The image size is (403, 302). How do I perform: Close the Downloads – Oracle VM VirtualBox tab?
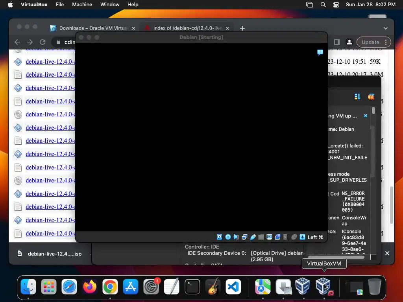click(133, 28)
